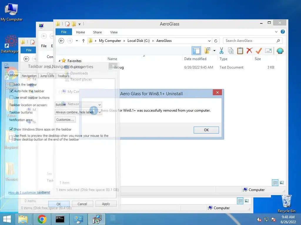Click the orange checkmark Properties icon

click(259, 51)
